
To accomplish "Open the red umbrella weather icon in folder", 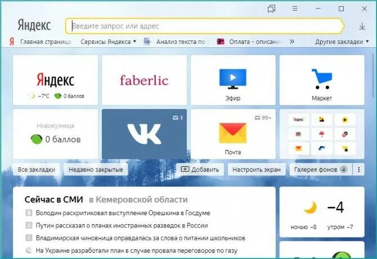I will (x=321, y=134).
